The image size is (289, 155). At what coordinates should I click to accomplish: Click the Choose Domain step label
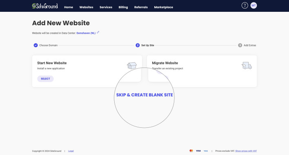click(48, 45)
